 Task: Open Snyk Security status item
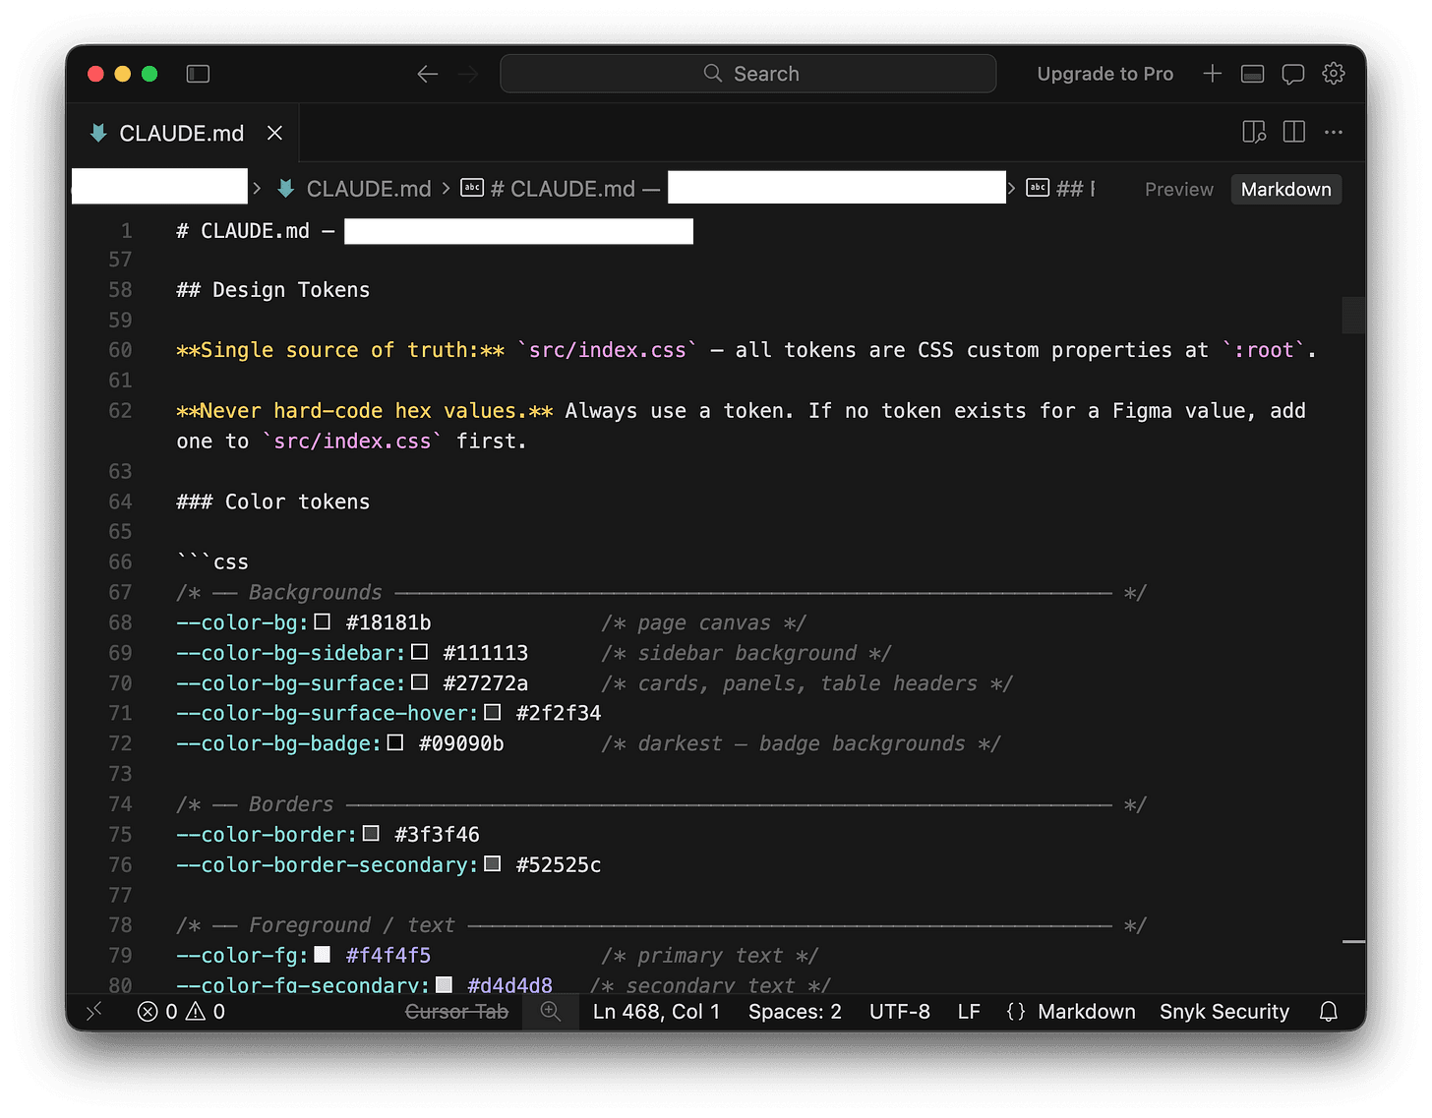pyautogui.click(x=1223, y=1011)
